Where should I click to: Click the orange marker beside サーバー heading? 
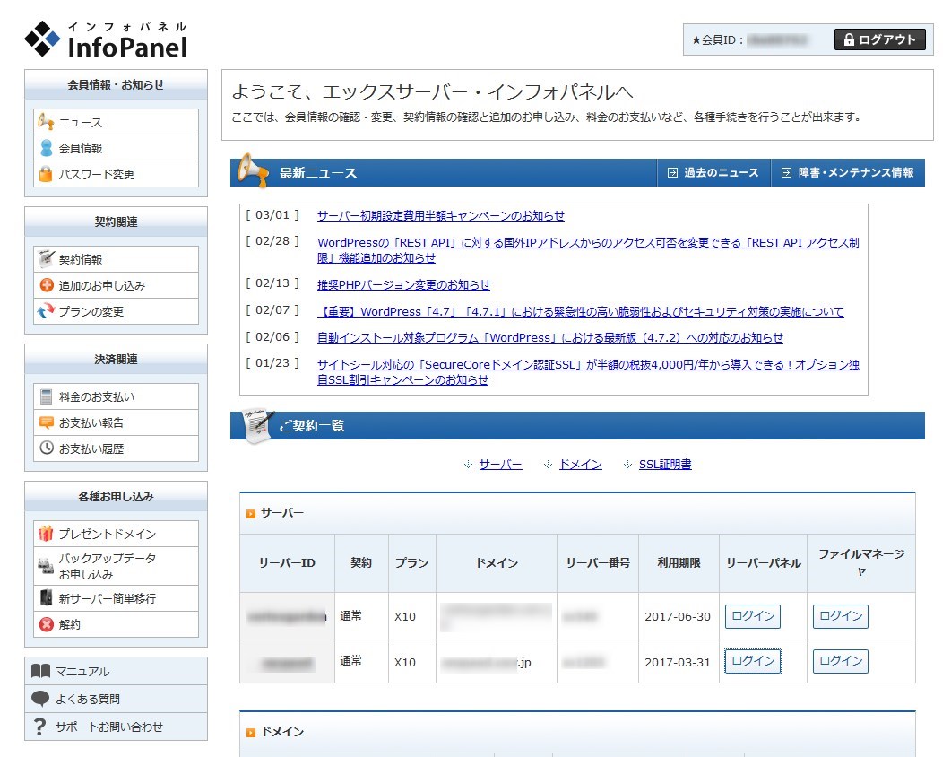coord(250,514)
